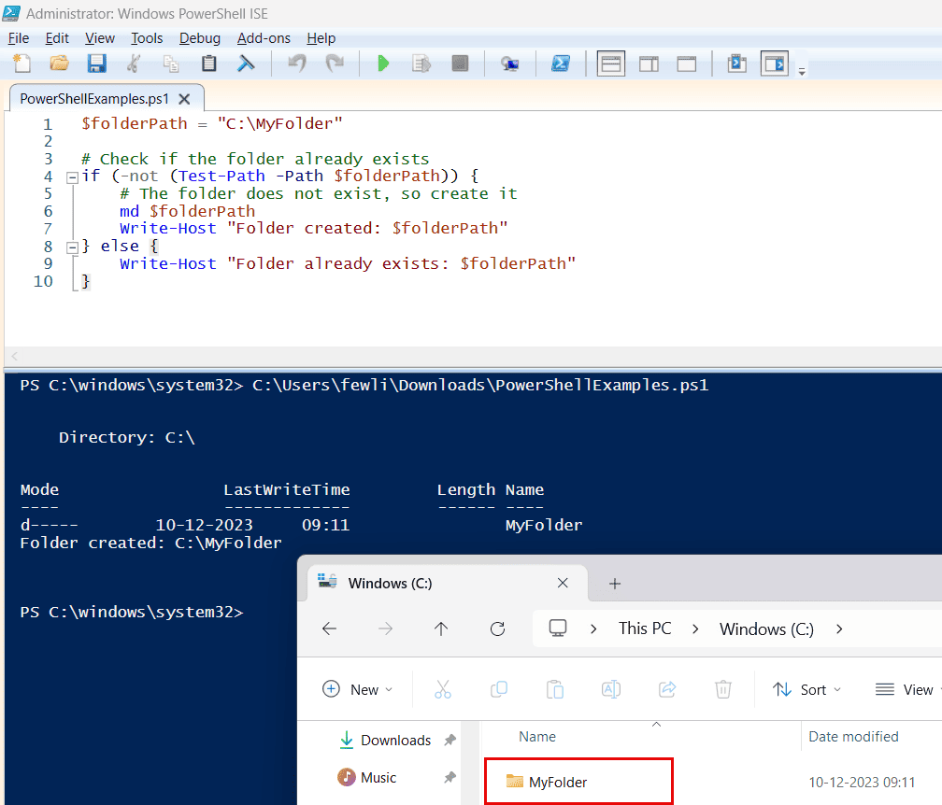Image resolution: width=942 pixels, height=805 pixels.
Task: Undo last edit in ISE toolbar
Action: click(x=297, y=63)
